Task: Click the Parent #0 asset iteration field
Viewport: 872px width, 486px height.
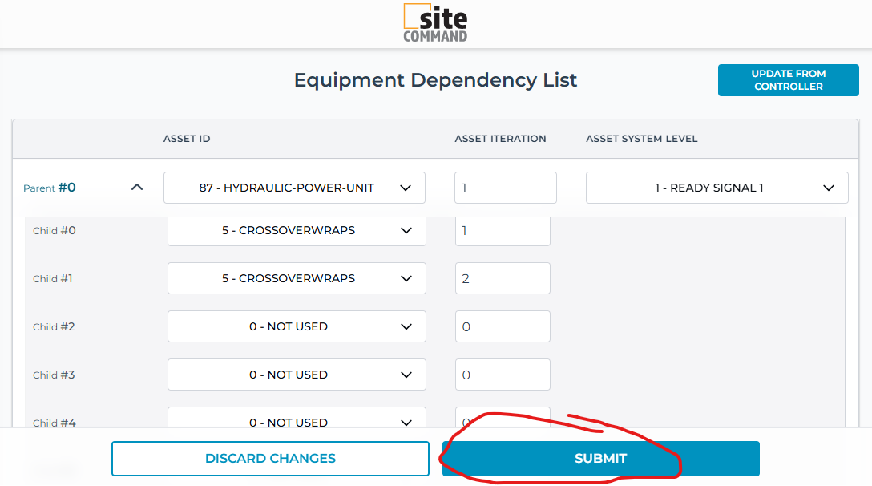Action: [x=505, y=188]
